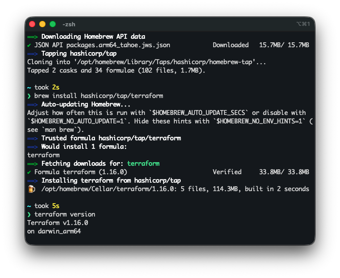This screenshot has width=340, height=278.
Task: Click the 'Tapping hashicorp/tap' heading
Action: point(79,53)
